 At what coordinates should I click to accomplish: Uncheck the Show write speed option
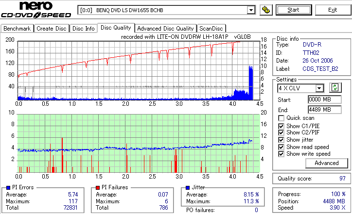pos(281,154)
